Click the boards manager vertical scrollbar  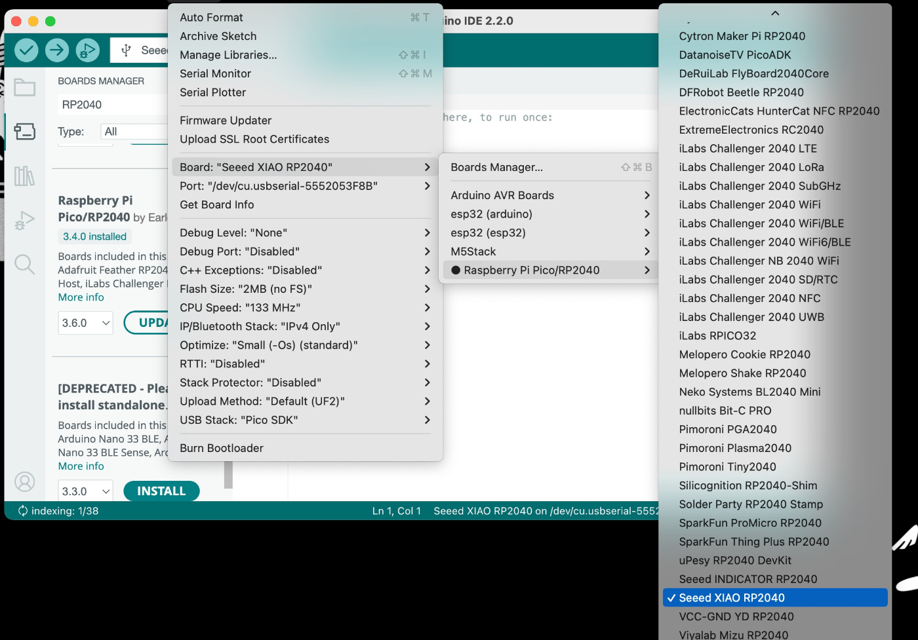click(228, 475)
